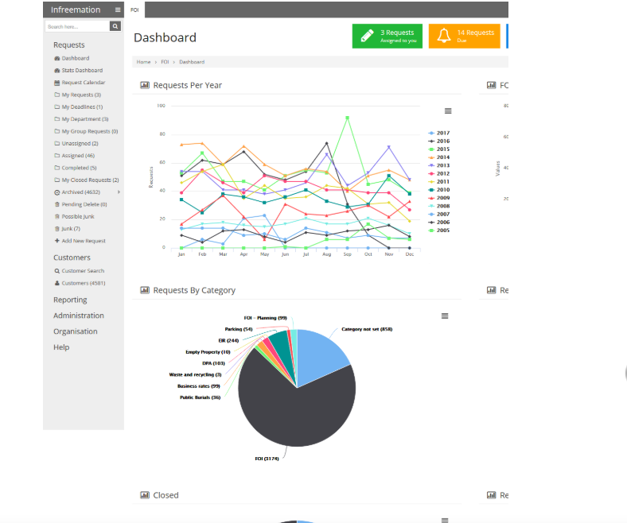Click the Requests Per Year chart icon

[145, 85]
